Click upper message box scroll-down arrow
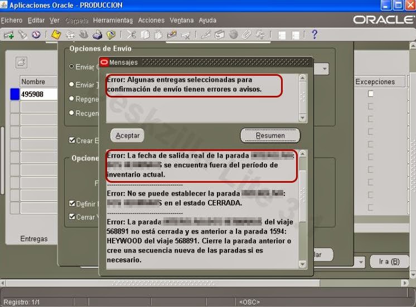 tap(303, 118)
